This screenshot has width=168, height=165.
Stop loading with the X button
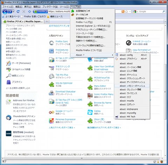click(x=24, y=12)
